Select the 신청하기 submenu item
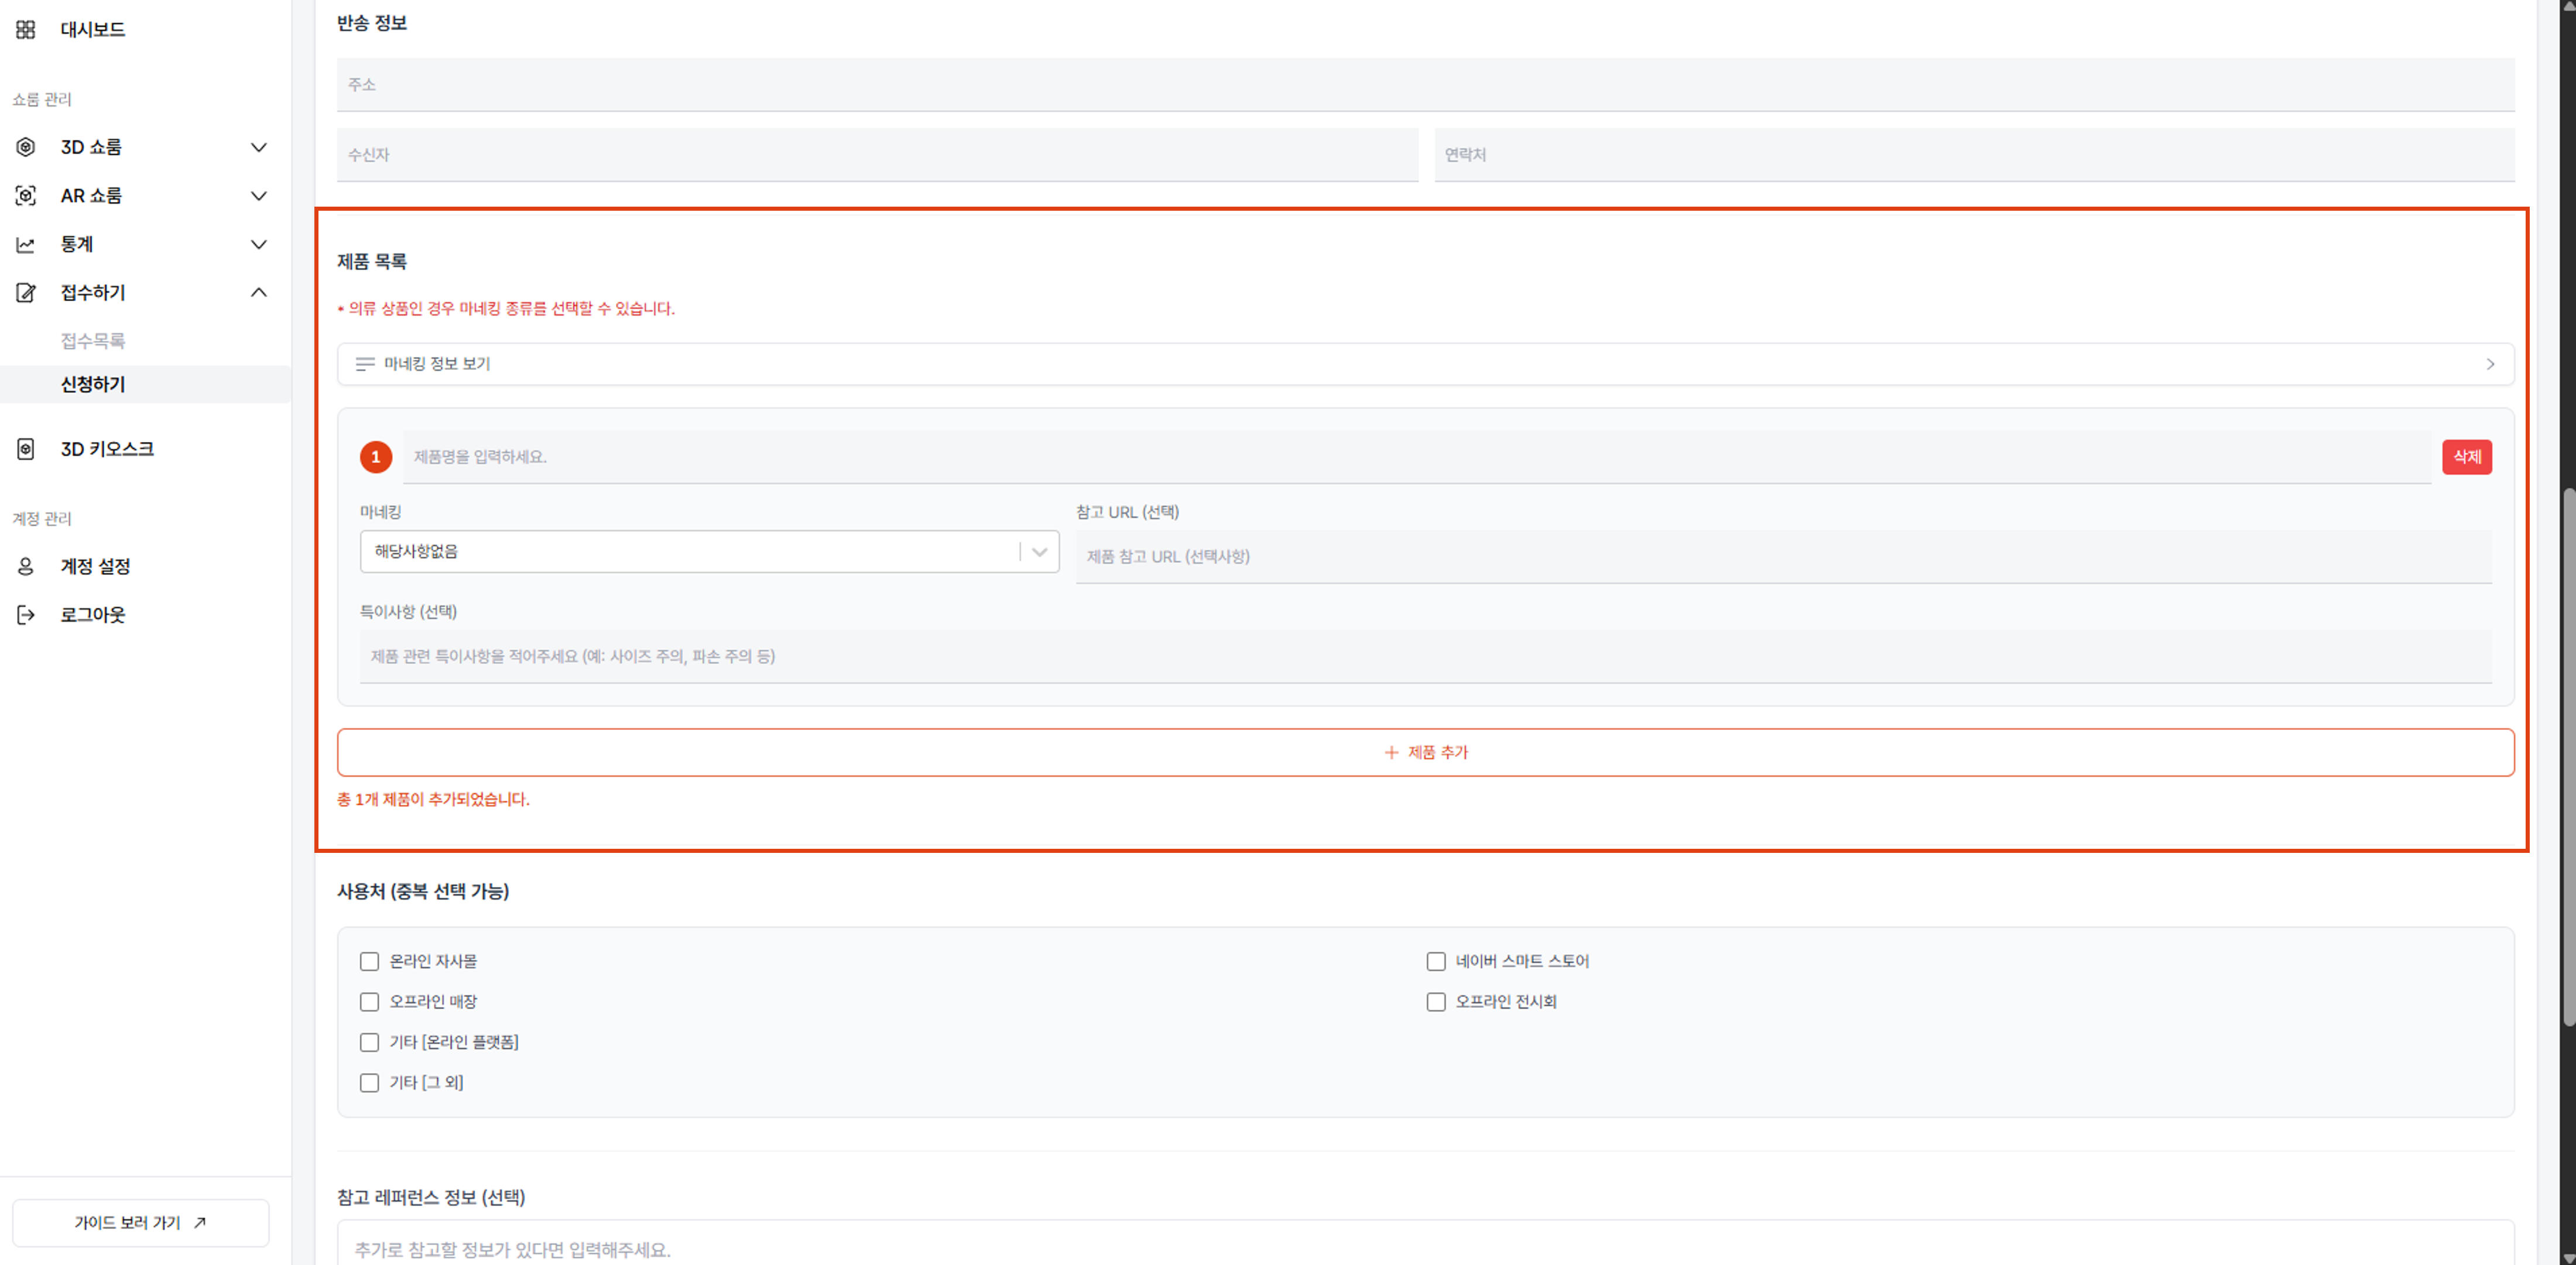 click(93, 384)
